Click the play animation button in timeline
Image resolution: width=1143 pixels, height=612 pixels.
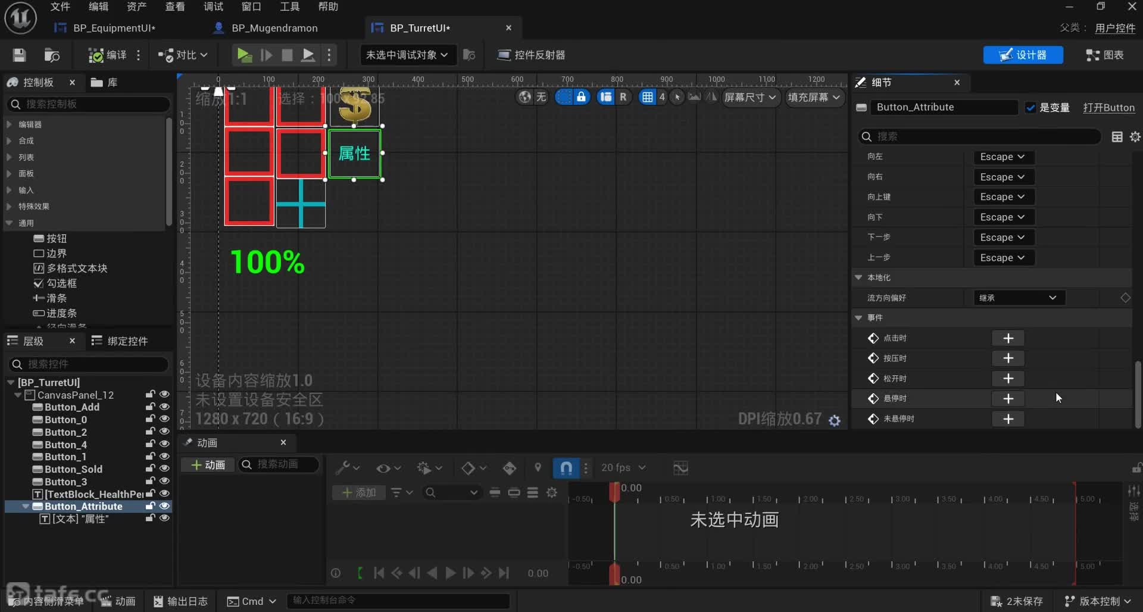tap(451, 573)
